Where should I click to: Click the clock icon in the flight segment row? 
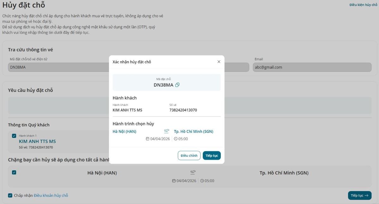[x=202, y=181]
